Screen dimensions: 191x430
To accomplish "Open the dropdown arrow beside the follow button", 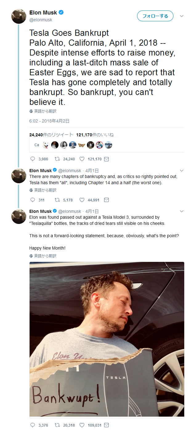I will coord(182,16).
